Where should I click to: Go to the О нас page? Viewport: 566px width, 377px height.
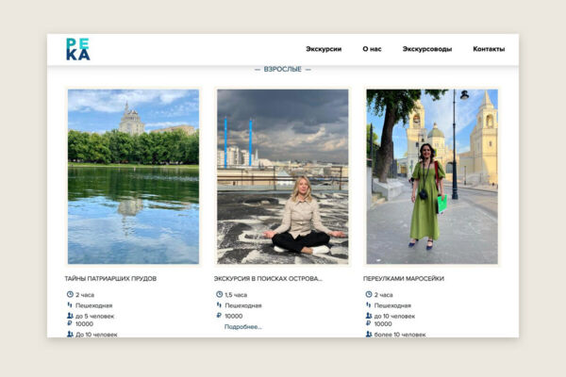coord(372,49)
